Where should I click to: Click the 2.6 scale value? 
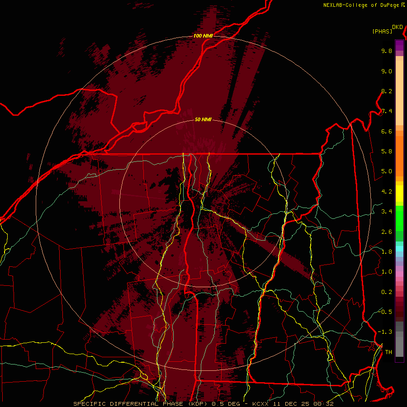click(x=387, y=232)
